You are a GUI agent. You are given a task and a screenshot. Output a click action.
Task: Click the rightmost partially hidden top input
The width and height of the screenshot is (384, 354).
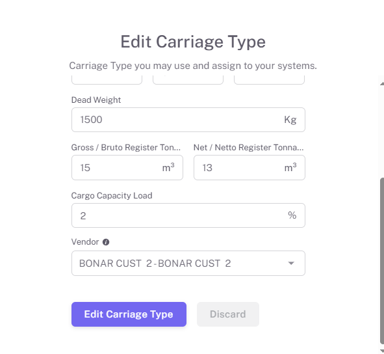[x=270, y=80]
